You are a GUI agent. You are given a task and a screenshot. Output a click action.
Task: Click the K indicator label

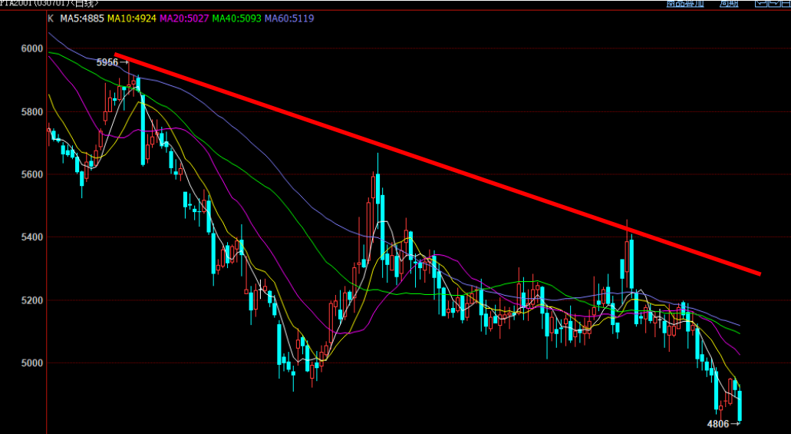(x=51, y=18)
